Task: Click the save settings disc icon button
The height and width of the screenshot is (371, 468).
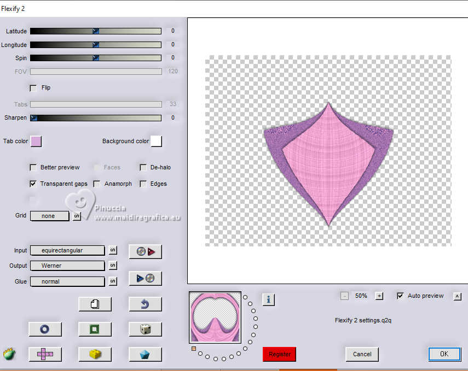Action: pyautogui.click(x=146, y=278)
